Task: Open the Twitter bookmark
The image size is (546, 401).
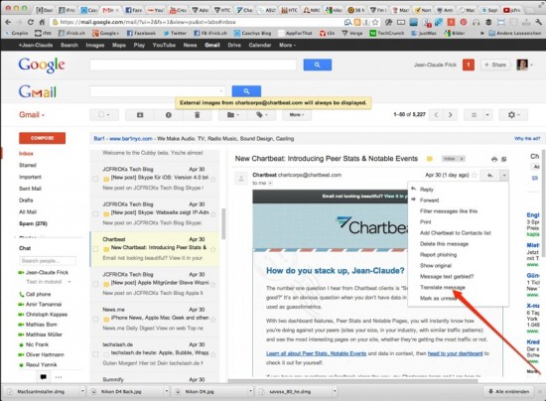Action: coord(175,33)
